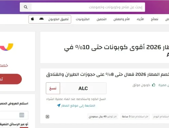Image resolution: width=169 pixels, height=128 pixels.
Task: Click the اخر استخدام منذ 3 ساعة tag
Action: click(x=135, y=116)
